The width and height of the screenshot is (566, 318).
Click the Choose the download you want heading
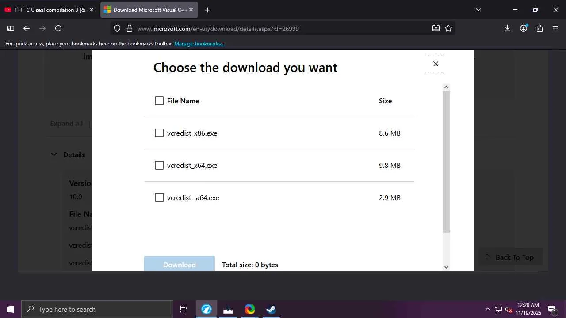[x=245, y=68]
